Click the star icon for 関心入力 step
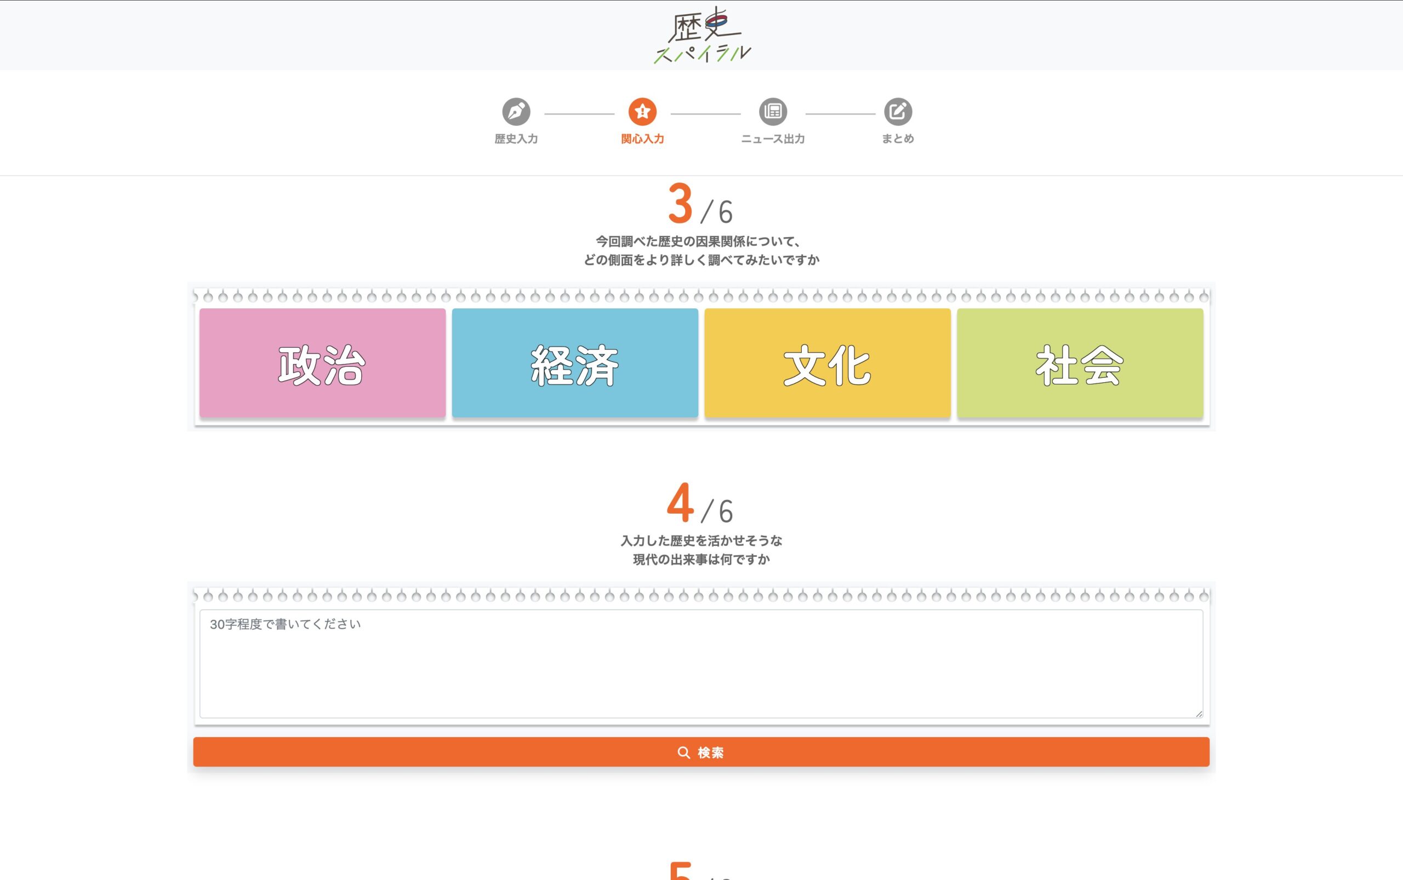 [x=642, y=111]
